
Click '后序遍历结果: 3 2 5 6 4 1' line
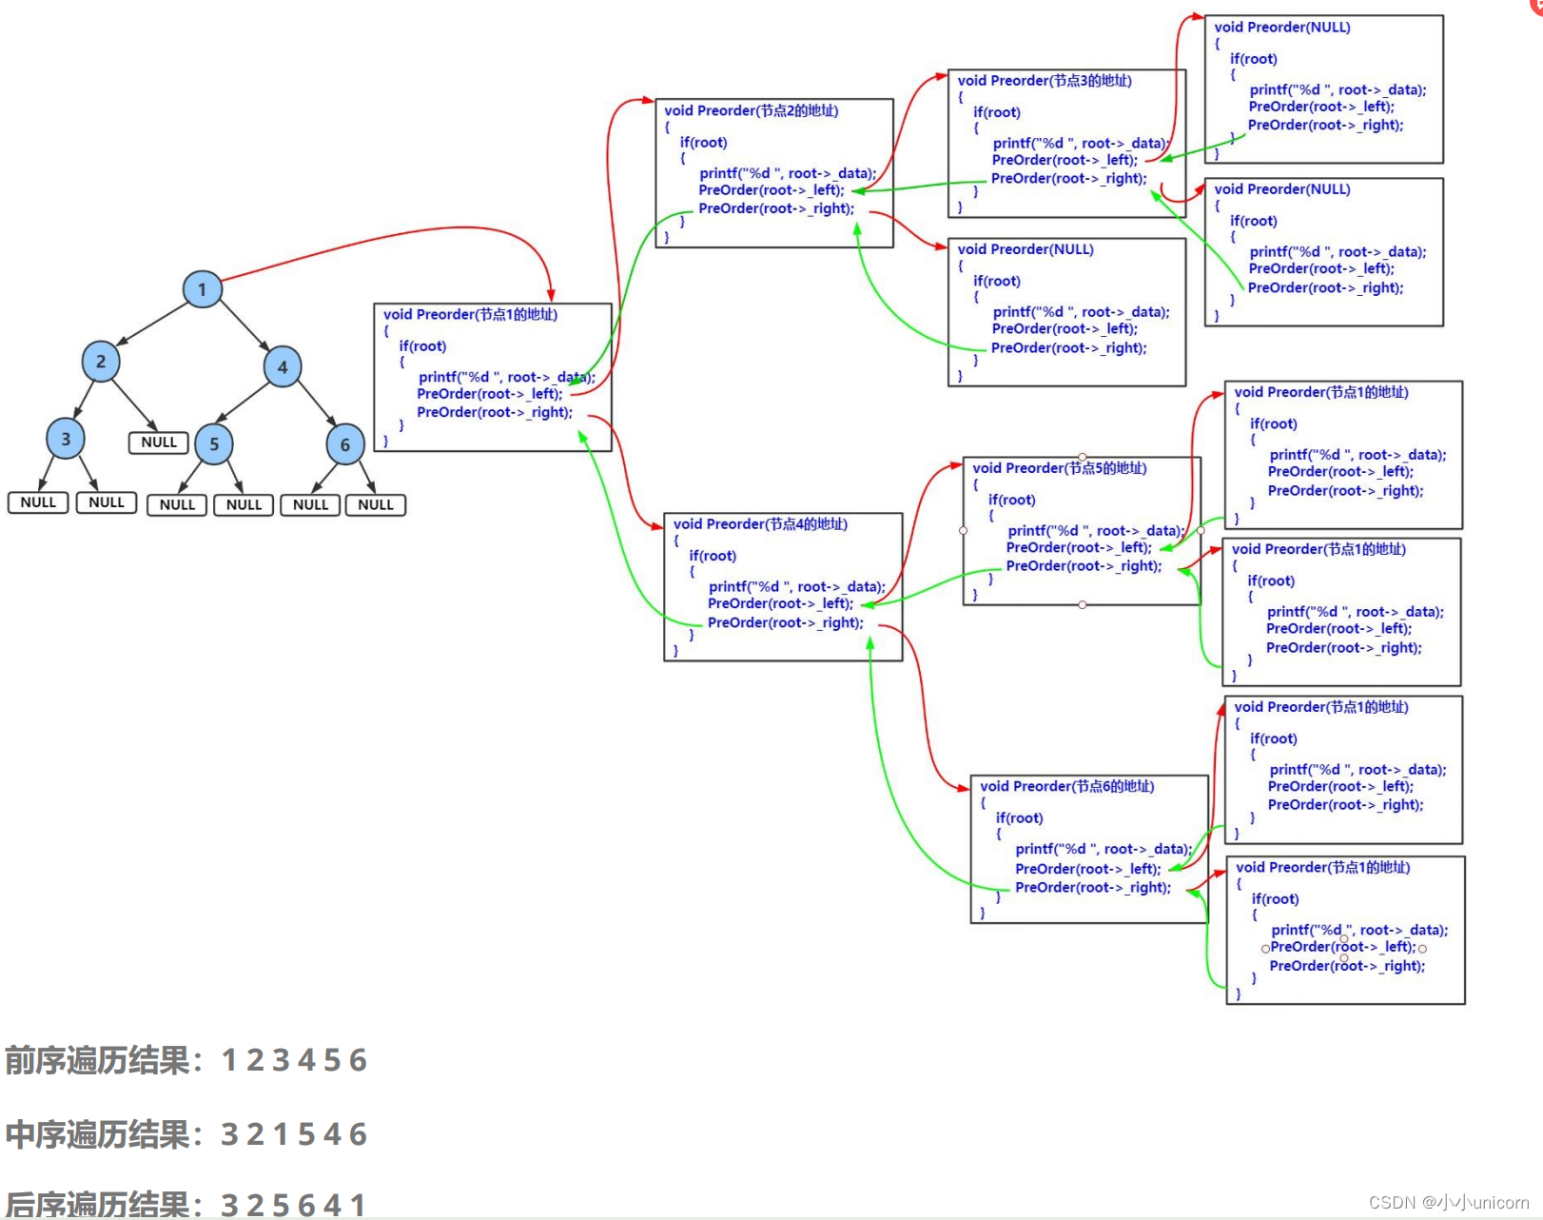point(186,1205)
